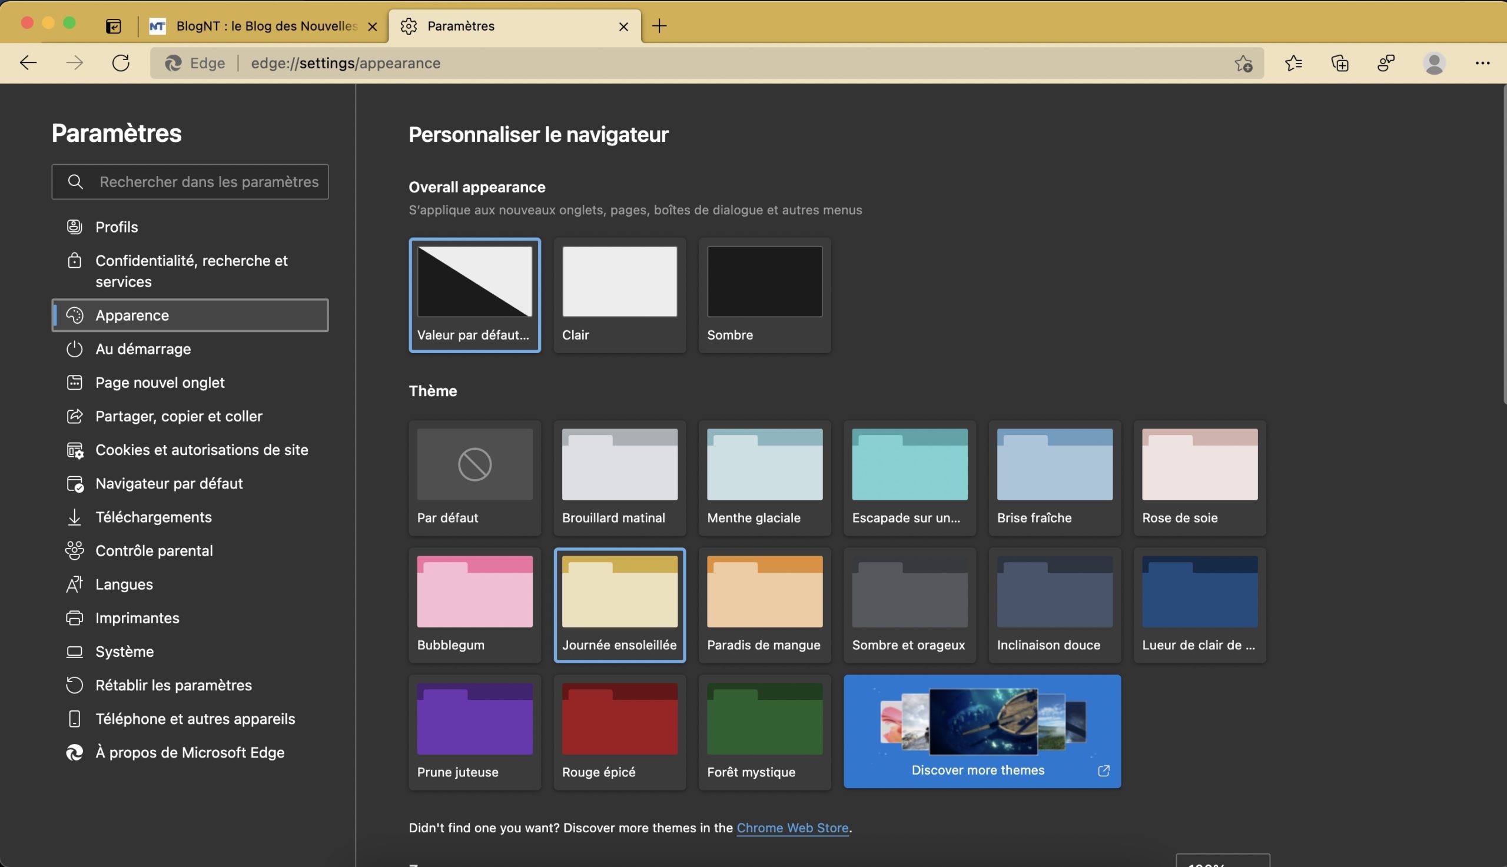This screenshot has width=1507, height=867.
Task: Open the Système settings section
Action: pos(125,651)
